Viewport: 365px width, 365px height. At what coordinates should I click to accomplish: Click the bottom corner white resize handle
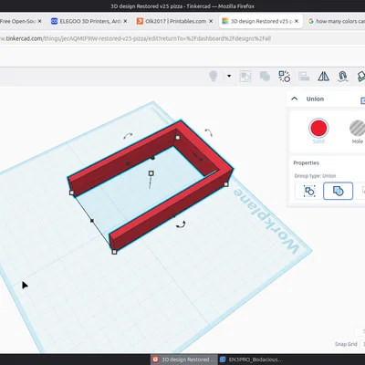tap(114, 252)
